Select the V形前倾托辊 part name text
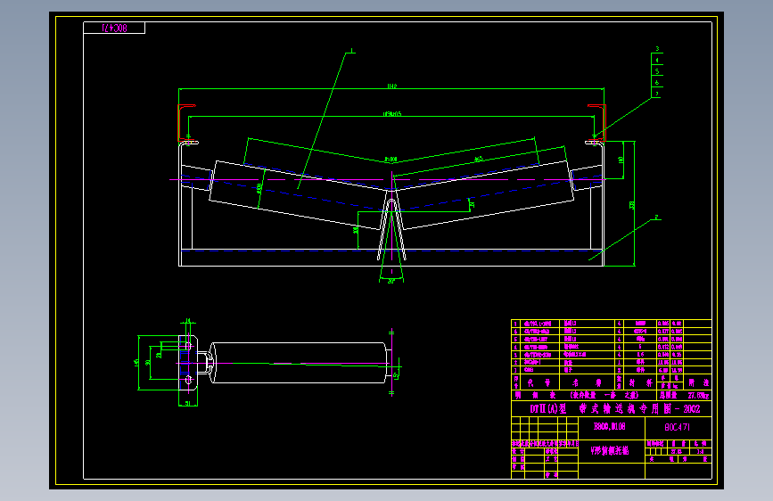The width and height of the screenshot is (773, 501). click(x=610, y=451)
